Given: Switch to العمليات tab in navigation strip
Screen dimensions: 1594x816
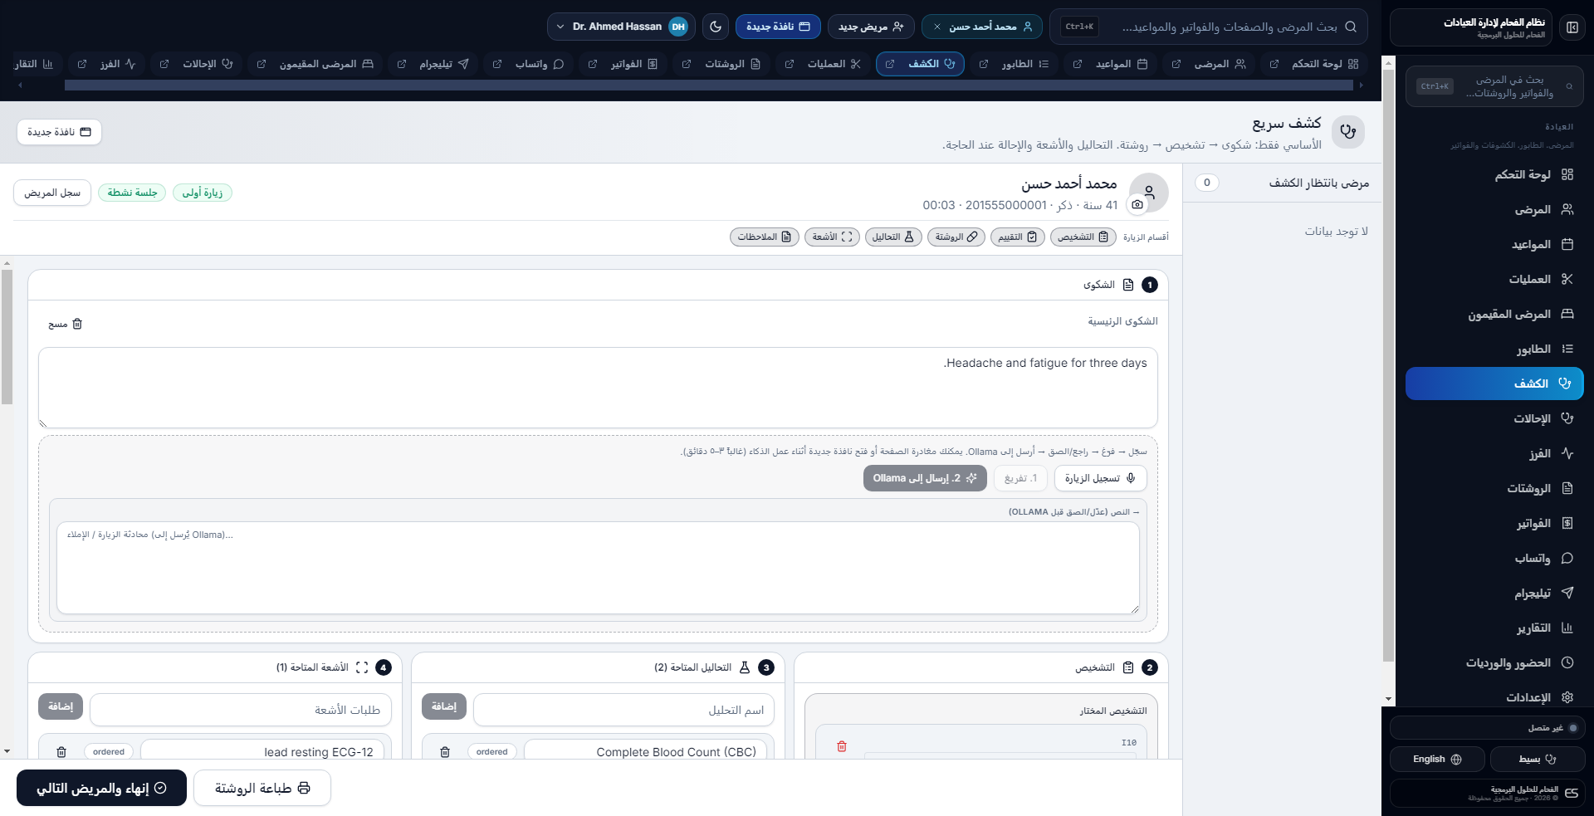Looking at the screenshot, I should pos(834,64).
